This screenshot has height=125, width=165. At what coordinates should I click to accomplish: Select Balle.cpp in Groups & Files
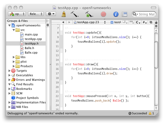tap(31, 53)
